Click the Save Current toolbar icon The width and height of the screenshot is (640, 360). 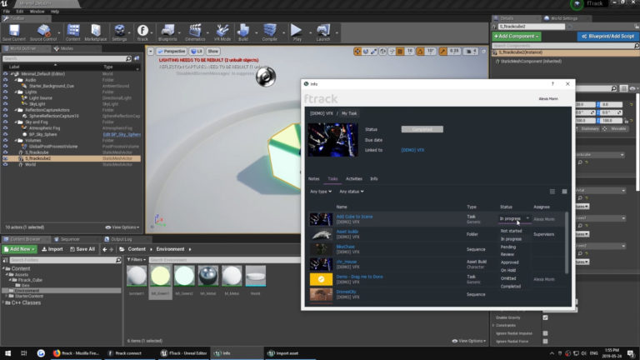[14, 32]
